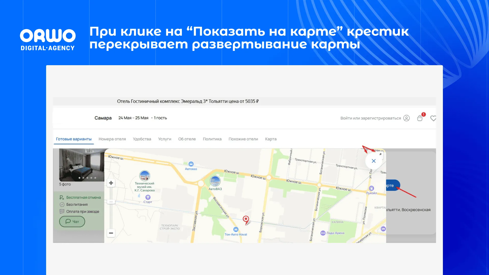Expand map to fullscreen arrow icon

pyautogui.click(x=381, y=154)
